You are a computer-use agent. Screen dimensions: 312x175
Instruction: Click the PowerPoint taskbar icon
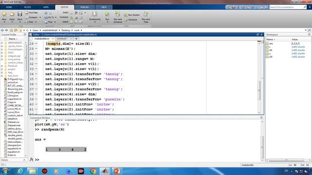coord(117,171)
